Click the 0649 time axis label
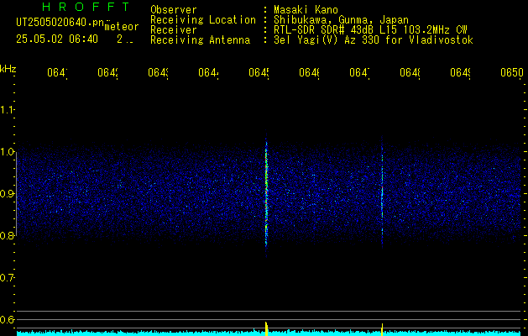The width and height of the screenshot is (528, 336). point(461,73)
